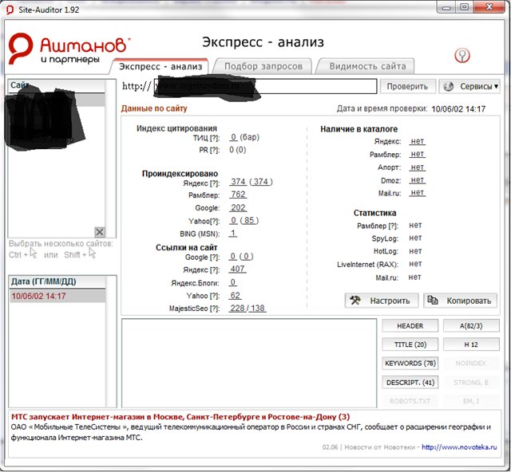The height and width of the screenshot is (472, 511).
Task: Click the X icon below the site list
Action: pyautogui.click(x=100, y=232)
